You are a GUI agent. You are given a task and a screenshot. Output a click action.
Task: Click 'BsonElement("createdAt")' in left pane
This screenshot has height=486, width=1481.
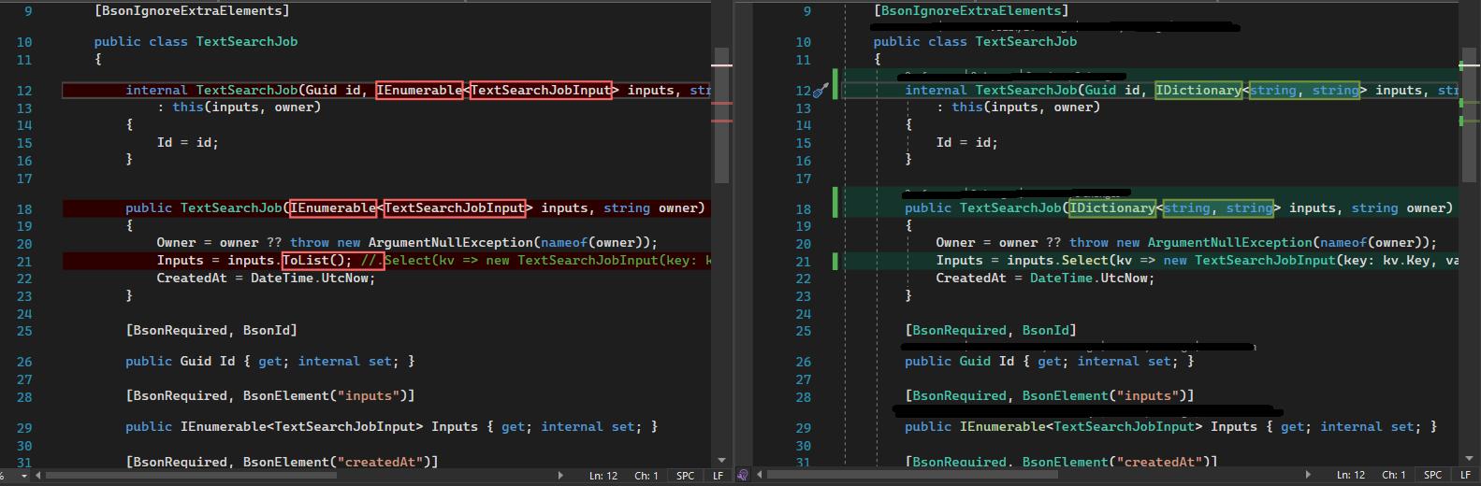[x=337, y=463]
